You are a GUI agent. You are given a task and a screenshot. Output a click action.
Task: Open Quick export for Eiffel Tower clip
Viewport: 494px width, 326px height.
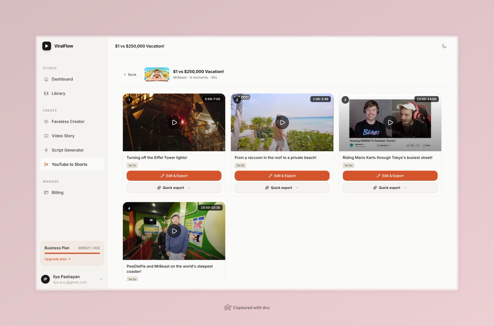[174, 188]
